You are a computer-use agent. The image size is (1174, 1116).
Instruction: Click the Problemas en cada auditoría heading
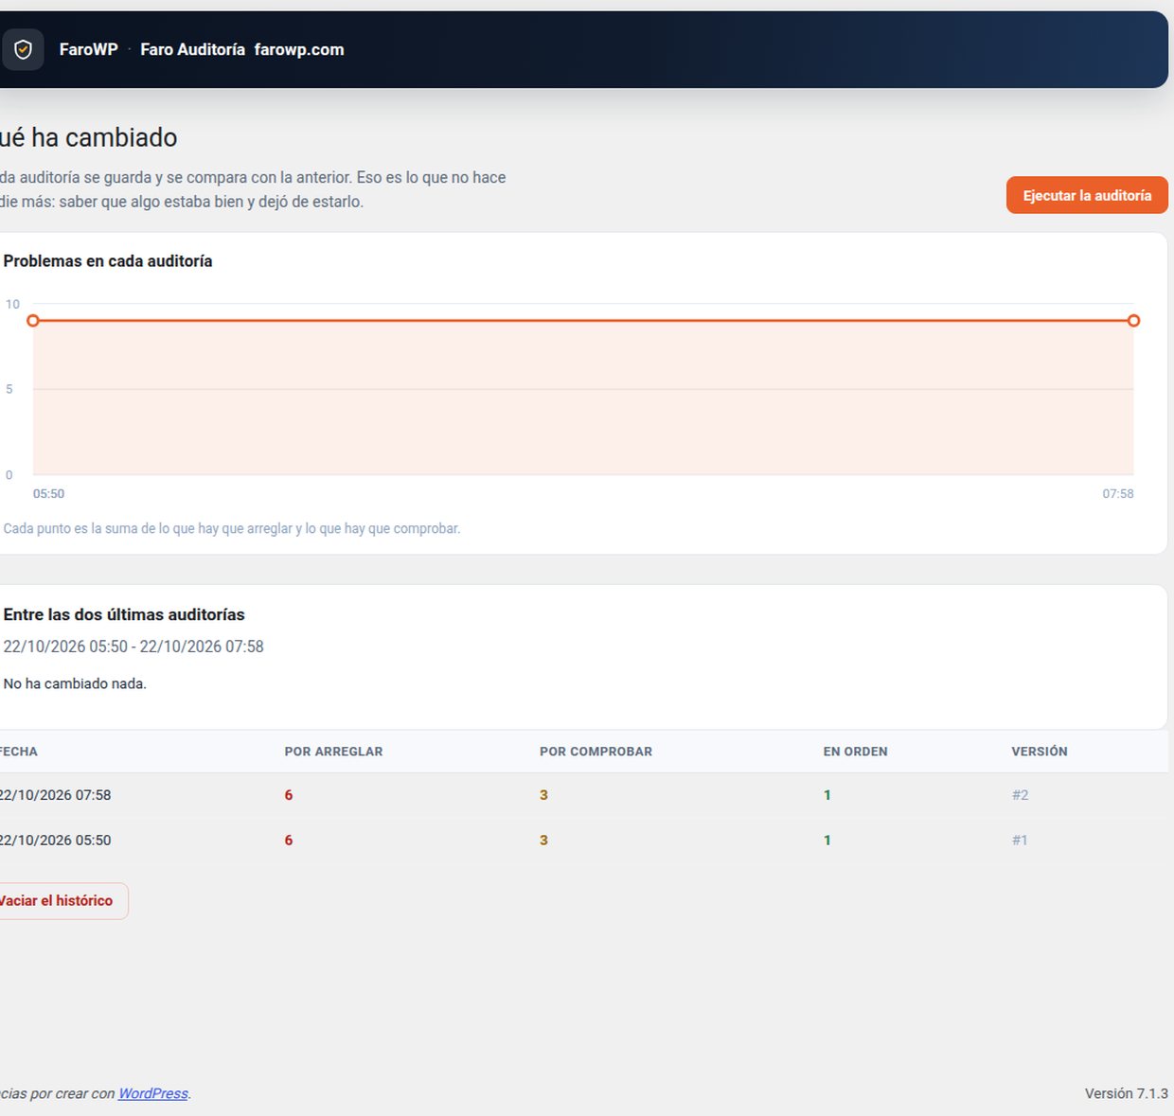pos(108,261)
